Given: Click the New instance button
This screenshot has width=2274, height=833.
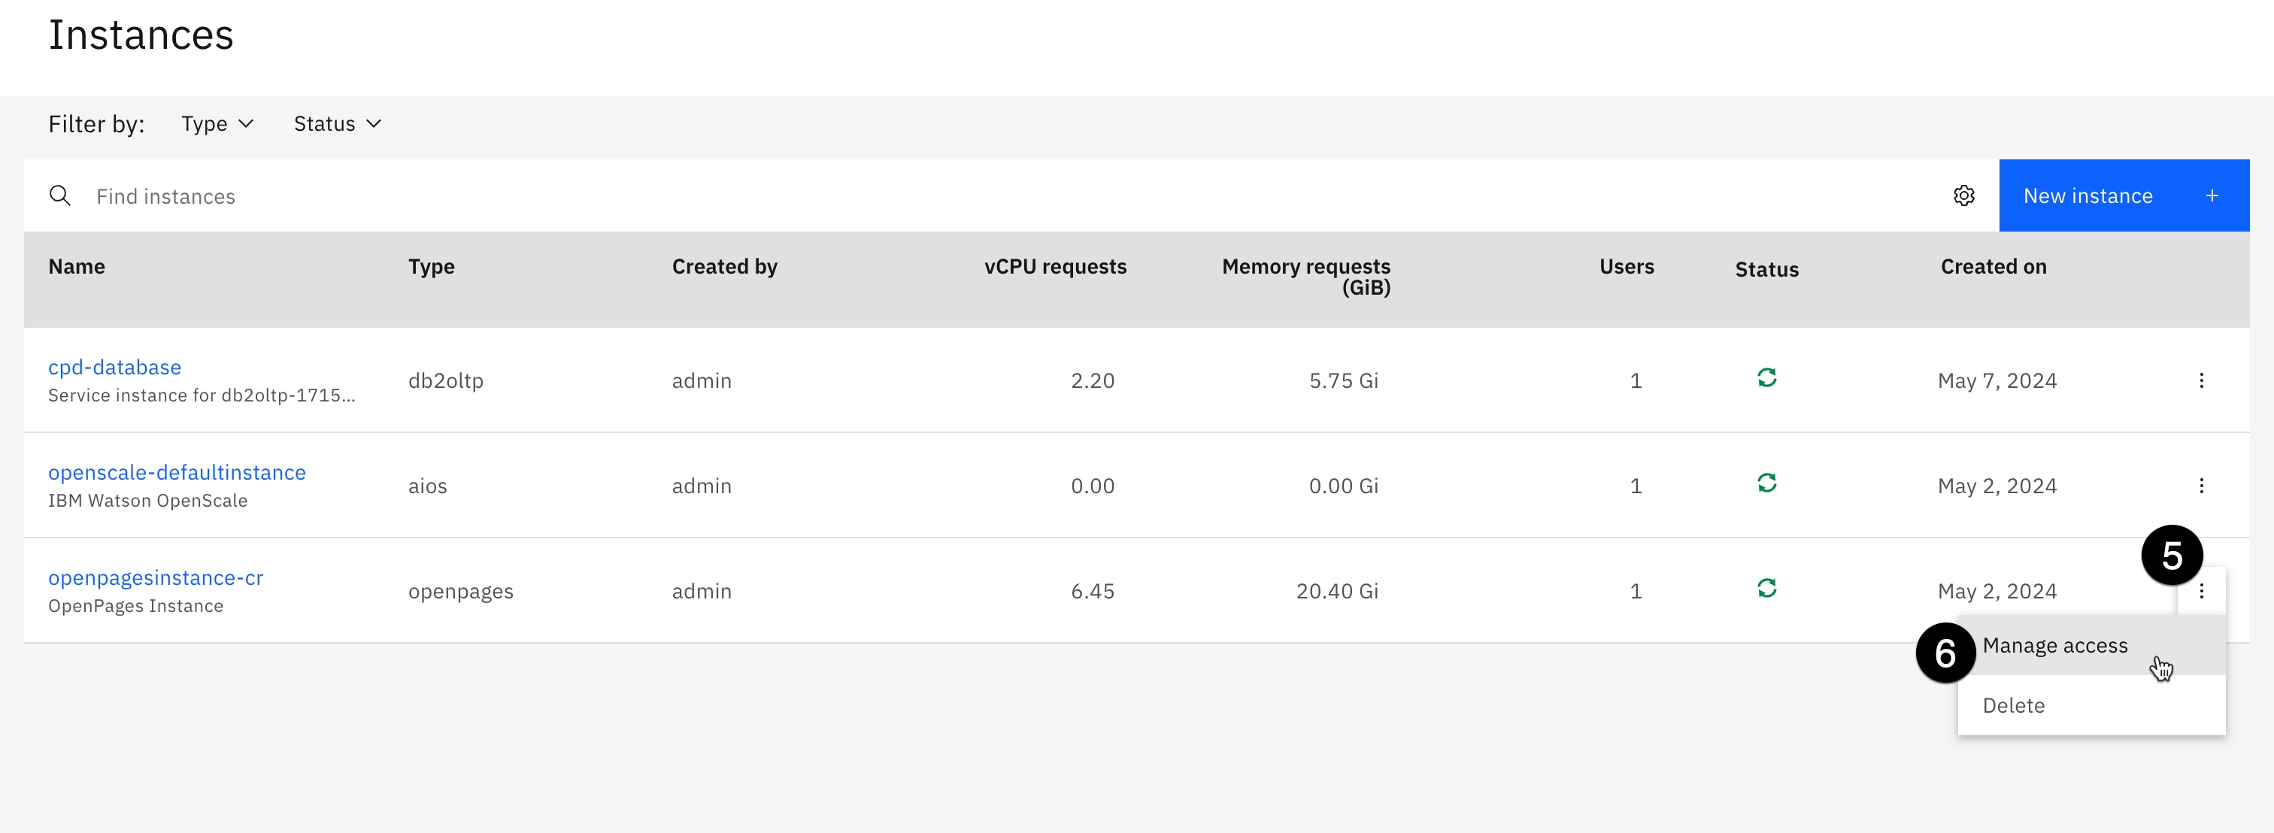Looking at the screenshot, I should pyautogui.click(x=2123, y=196).
